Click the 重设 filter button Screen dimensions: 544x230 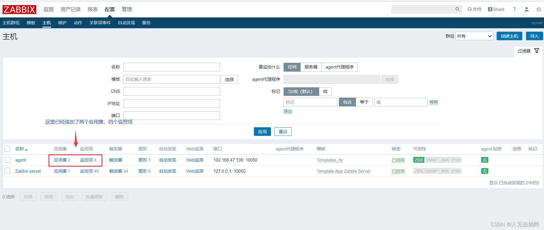coord(283,132)
